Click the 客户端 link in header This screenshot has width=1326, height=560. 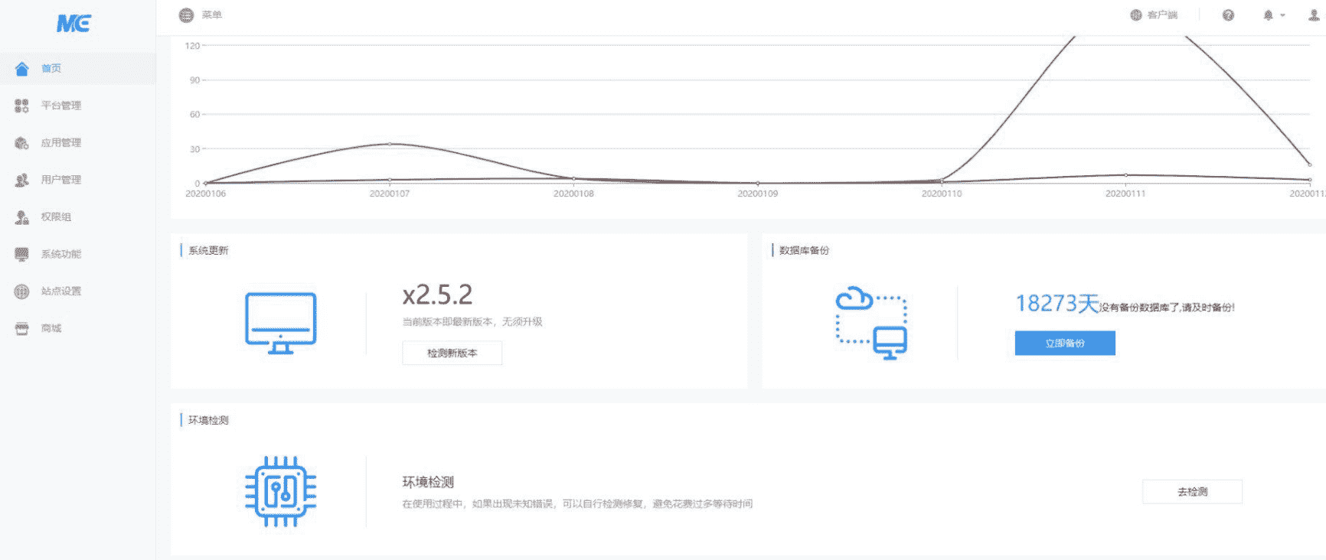(x=1162, y=15)
